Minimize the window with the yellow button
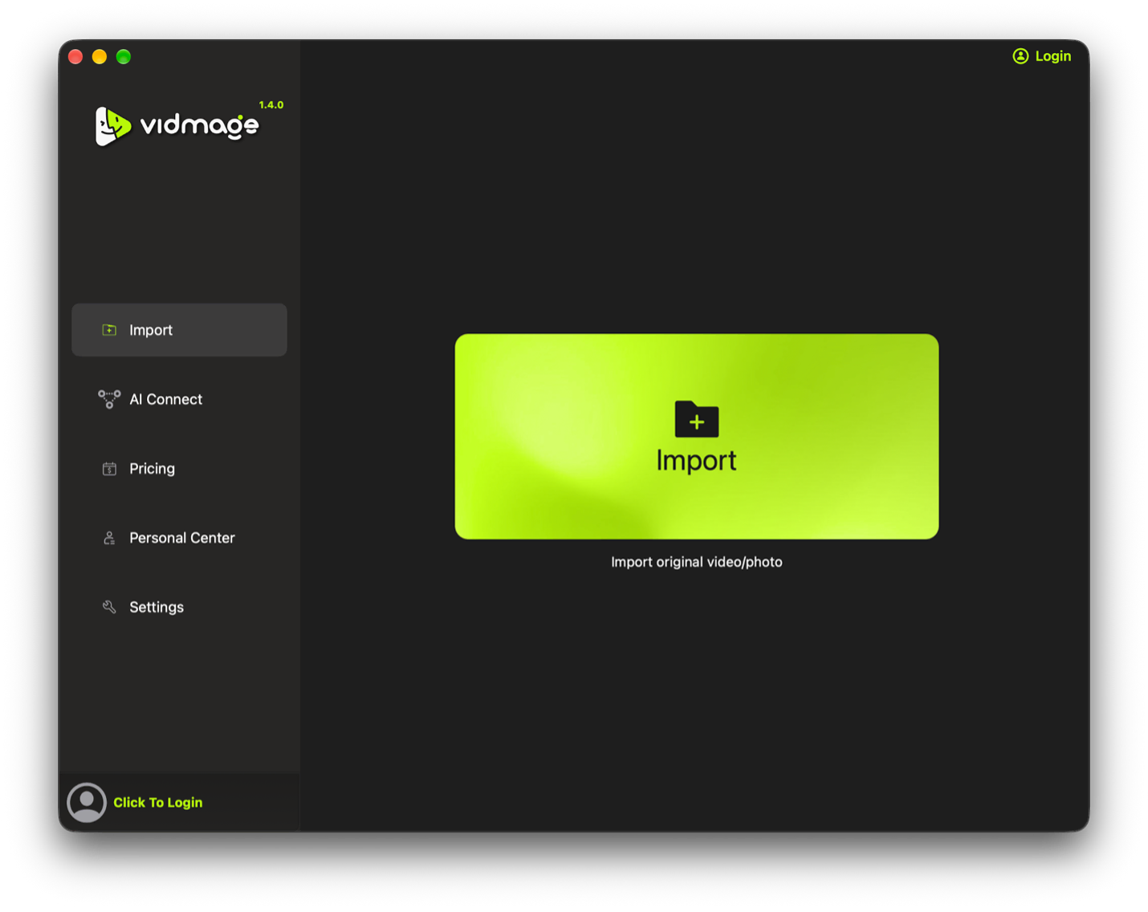The image size is (1148, 912). pos(100,56)
